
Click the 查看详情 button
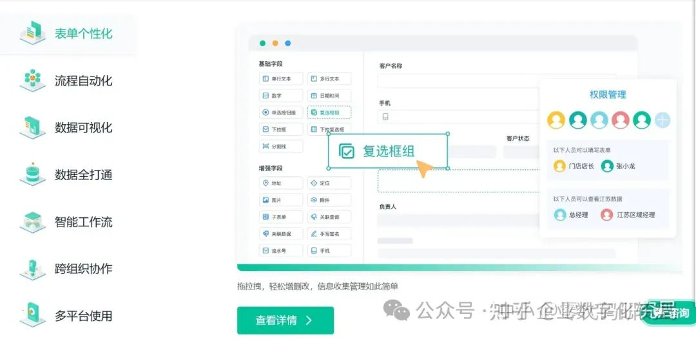click(x=285, y=320)
